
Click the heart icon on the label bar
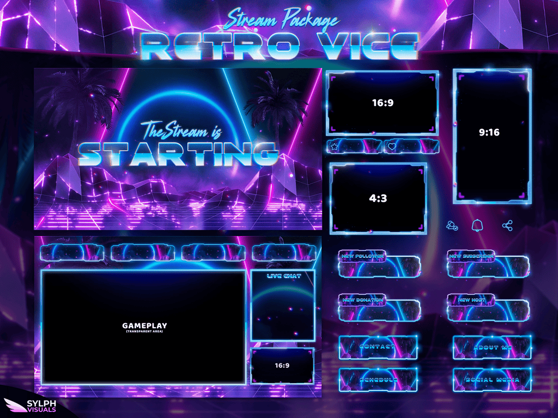[392, 146]
